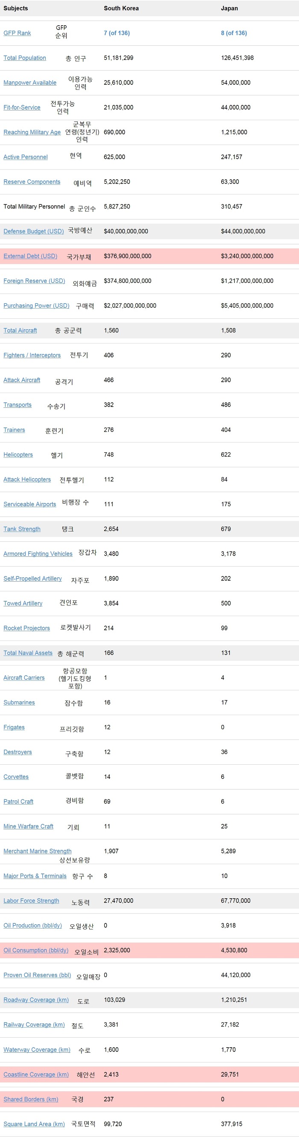This screenshot has height=1137, width=299.
Task: Click the Total Population link
Action: point(25,58)
